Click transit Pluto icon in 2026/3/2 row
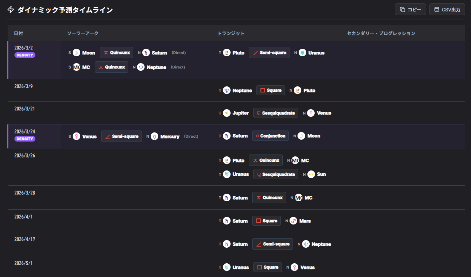Viewport: 471px width, 277px height. (x=227, y=53)
